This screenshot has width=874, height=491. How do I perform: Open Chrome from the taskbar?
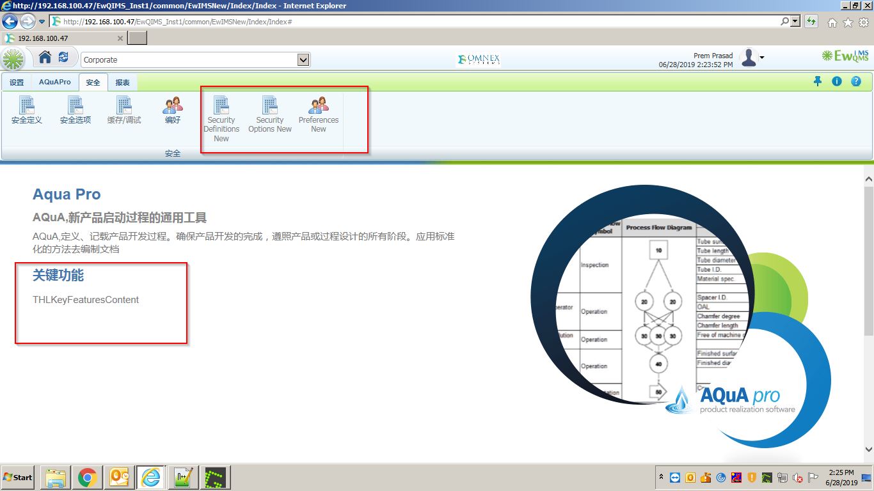coord(88,478)
